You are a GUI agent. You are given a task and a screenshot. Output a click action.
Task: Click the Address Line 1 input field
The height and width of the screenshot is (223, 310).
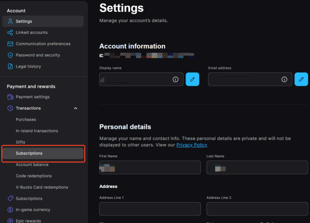tap(150, 209)
